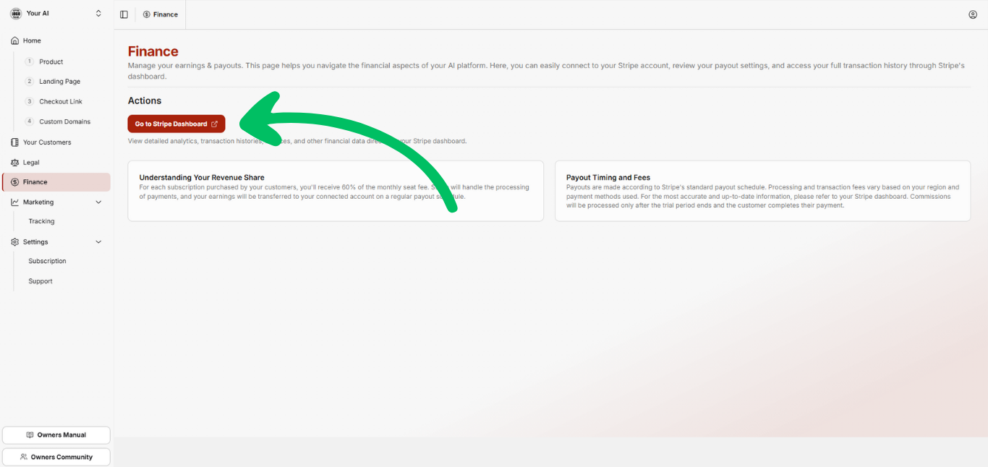Click the Owners Community people icon
Screen dimensions: 988x467
pos(24,457)
